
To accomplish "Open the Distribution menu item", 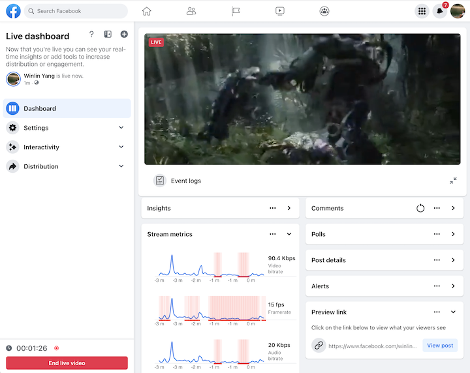I will click(67, 166).
